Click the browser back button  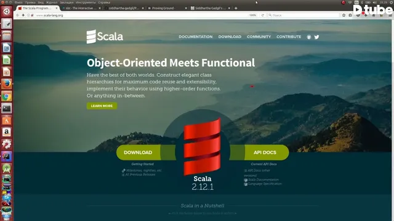[18, 15]
